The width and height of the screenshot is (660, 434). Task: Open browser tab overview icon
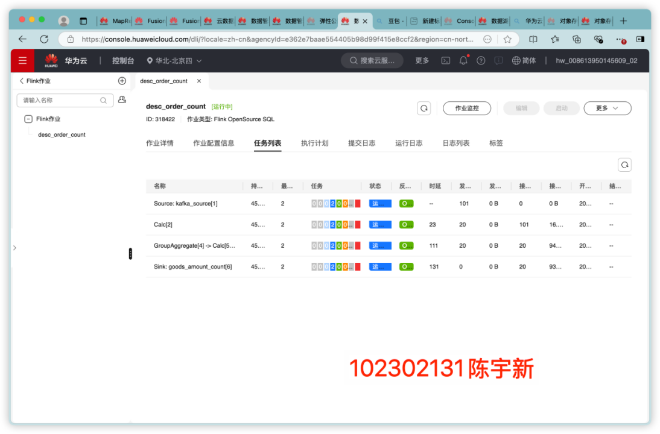[83, 20]
